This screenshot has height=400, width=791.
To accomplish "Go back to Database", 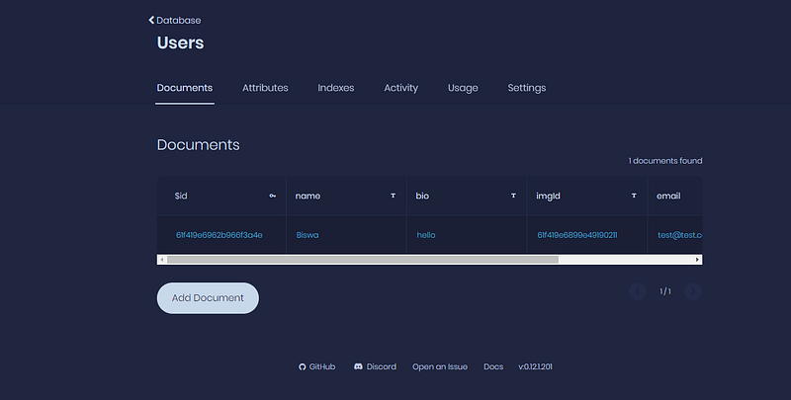I will pos(175,20).
